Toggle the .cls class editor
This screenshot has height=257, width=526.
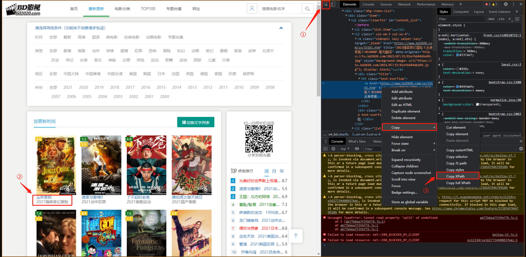click(501, 19)
